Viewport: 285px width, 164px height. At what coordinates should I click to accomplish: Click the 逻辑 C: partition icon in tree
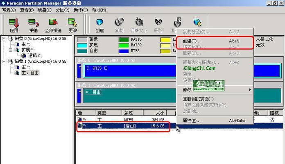(x=24, y=55)
